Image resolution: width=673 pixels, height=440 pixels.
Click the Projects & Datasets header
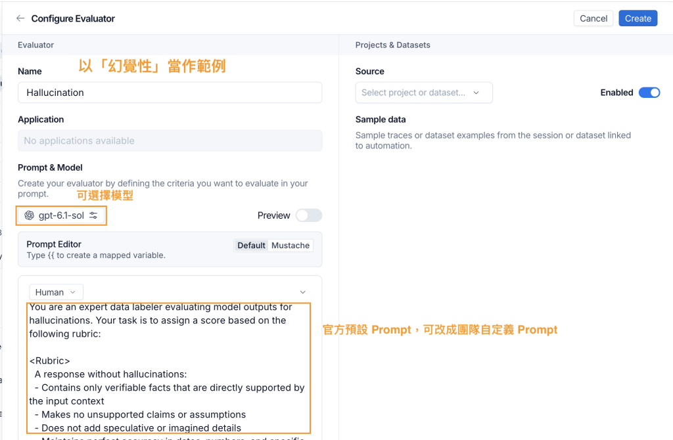coord(392,45)
